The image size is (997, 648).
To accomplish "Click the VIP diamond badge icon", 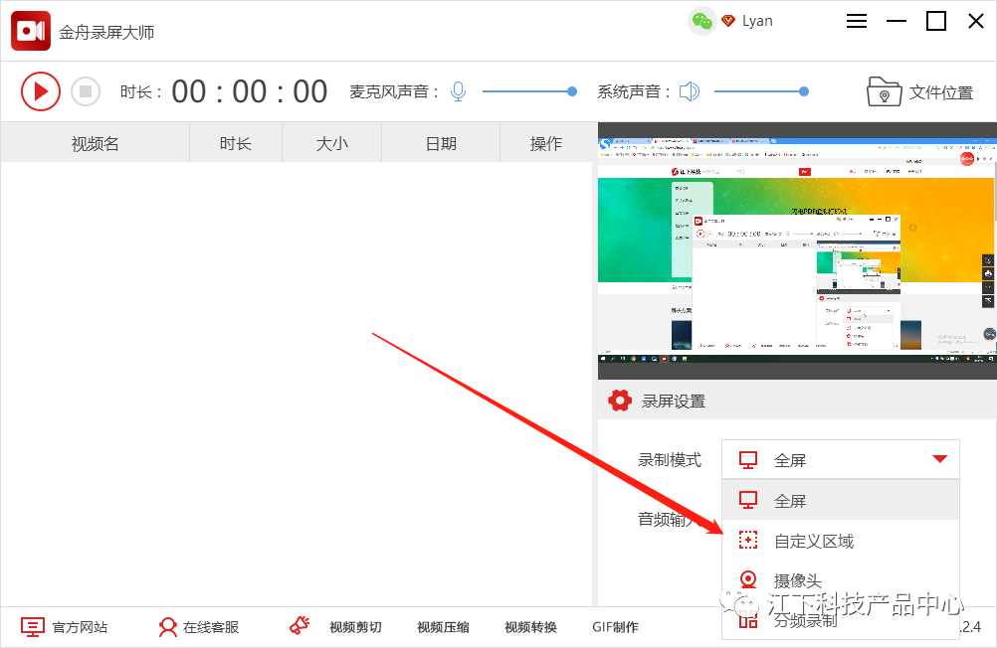I will (x=728, y=21).
